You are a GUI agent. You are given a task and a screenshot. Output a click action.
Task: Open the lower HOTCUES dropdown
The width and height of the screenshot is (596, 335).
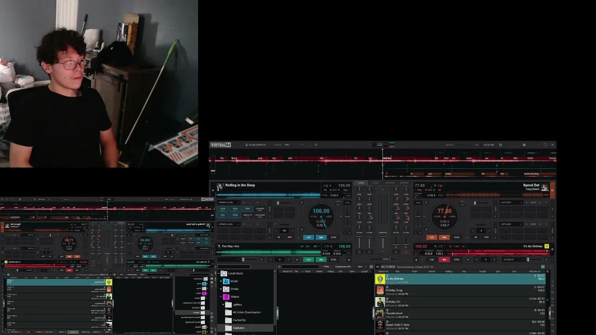(x=511, y=224)
